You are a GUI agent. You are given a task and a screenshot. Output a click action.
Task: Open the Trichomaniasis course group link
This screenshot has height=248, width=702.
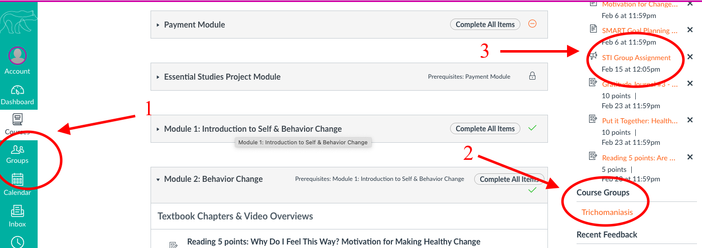pyautogui.click(x=607, y=212)
